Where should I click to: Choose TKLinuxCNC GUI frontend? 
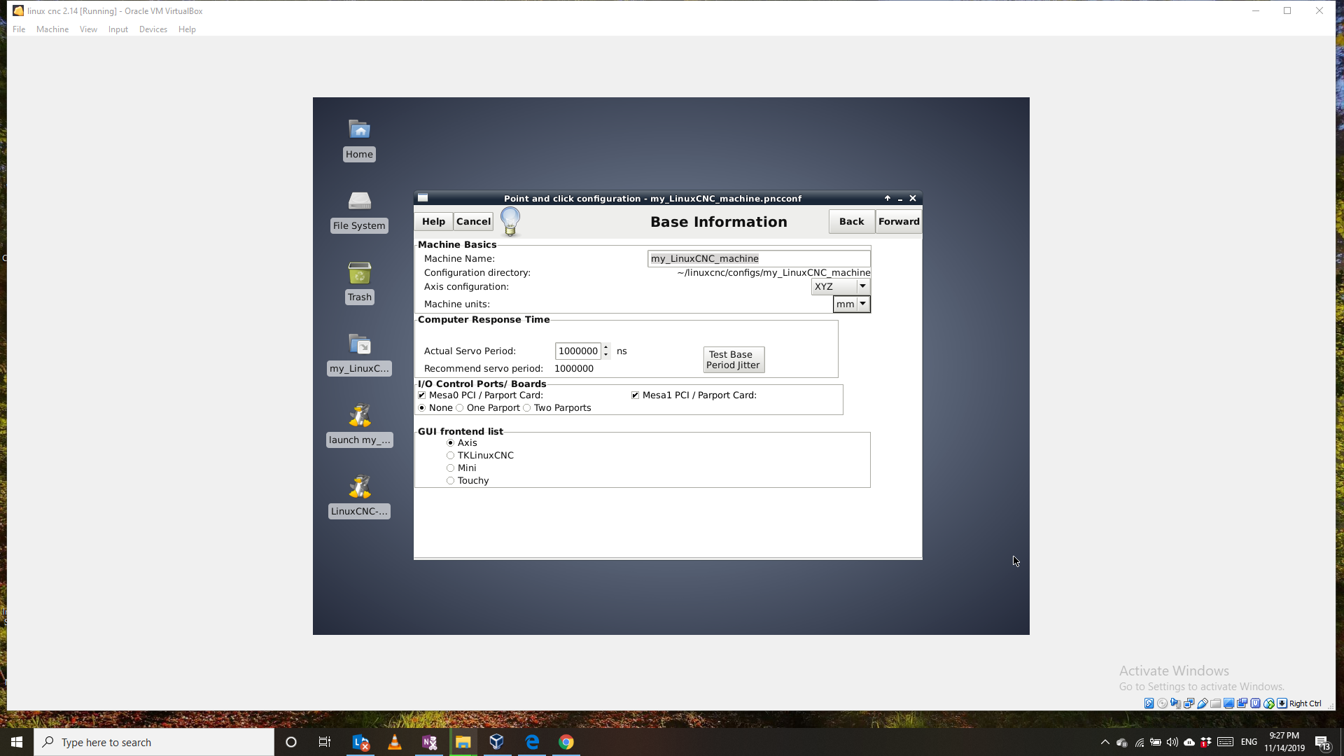[x=450, y=456]
